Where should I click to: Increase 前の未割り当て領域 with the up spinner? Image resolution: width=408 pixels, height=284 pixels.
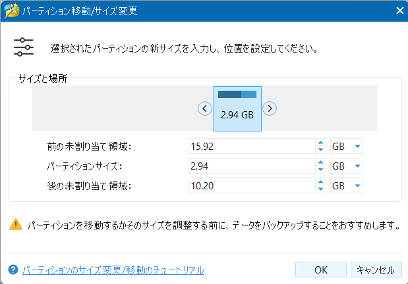321,143
